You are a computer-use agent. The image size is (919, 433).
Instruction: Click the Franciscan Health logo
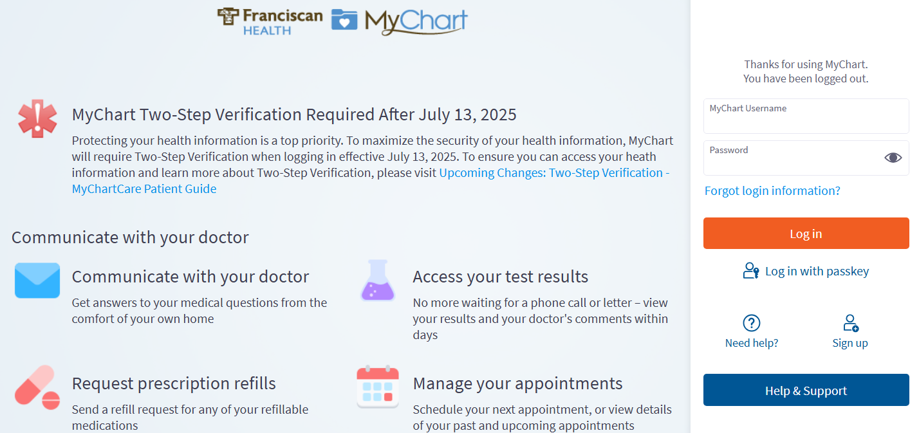(270, 20)
